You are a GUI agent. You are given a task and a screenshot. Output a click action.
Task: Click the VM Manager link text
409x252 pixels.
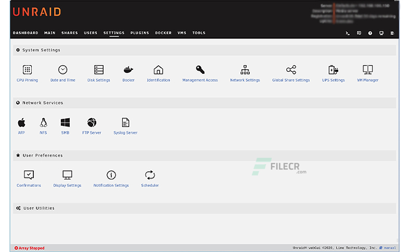[x=367, y=80]
